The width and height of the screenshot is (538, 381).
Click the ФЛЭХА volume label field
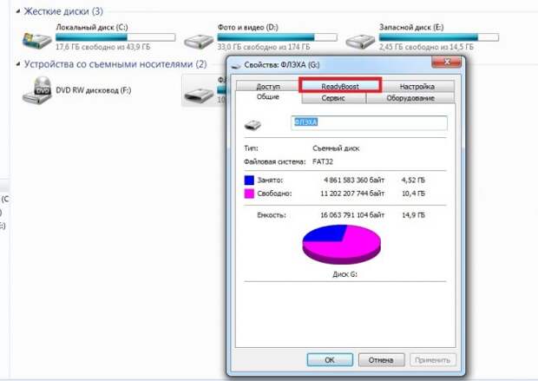(369, 122)
